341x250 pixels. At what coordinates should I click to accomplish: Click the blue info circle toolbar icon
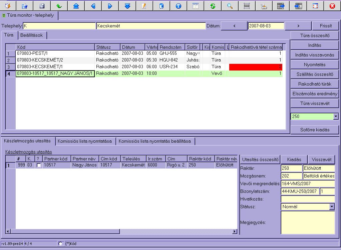pyautogui.click(x=178, y=6)
